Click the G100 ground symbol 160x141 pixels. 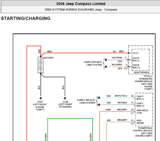click(x=65, y=98)
